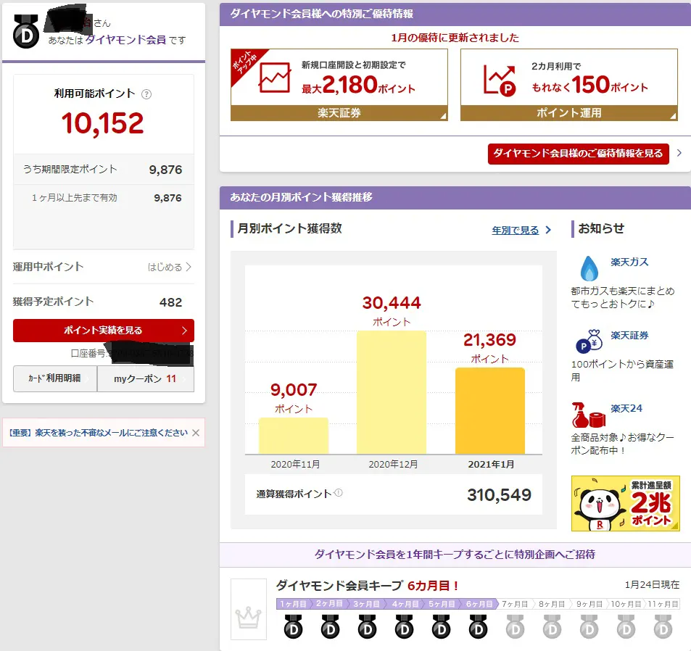Click the 楽天証券 money bag icon

[x=589, y=341]
